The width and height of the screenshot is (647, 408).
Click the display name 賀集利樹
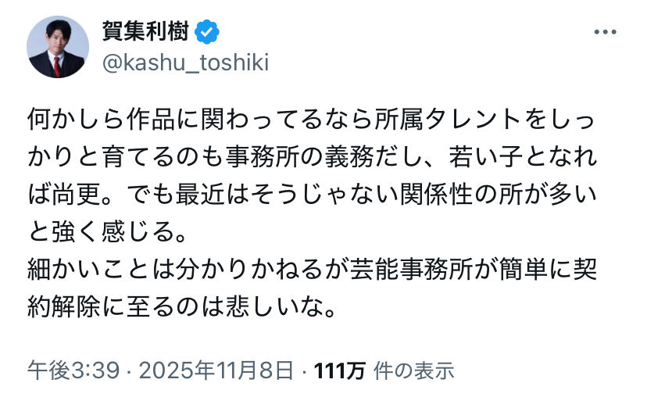tap(147, 32)
